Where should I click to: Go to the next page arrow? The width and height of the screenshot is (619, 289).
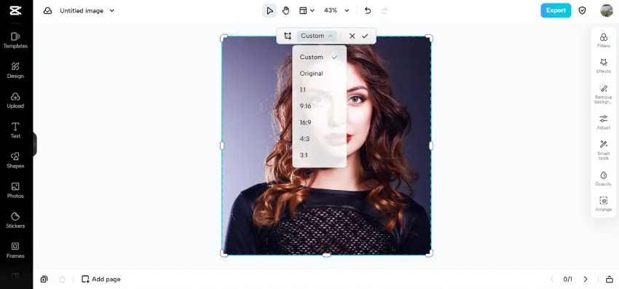pyautogui.click(x=586, y=279)
